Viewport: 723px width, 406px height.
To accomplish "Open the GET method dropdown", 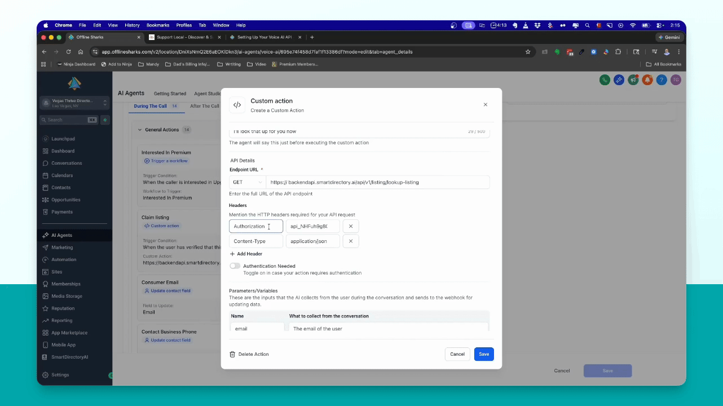I will click(x=248, y=182).
